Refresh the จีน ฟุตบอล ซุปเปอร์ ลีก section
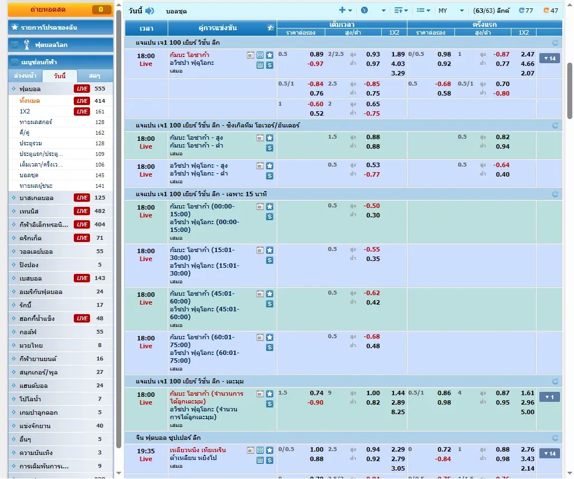This screenshot has height=479, width=574. pyautogui.click(x=555, y=438)
